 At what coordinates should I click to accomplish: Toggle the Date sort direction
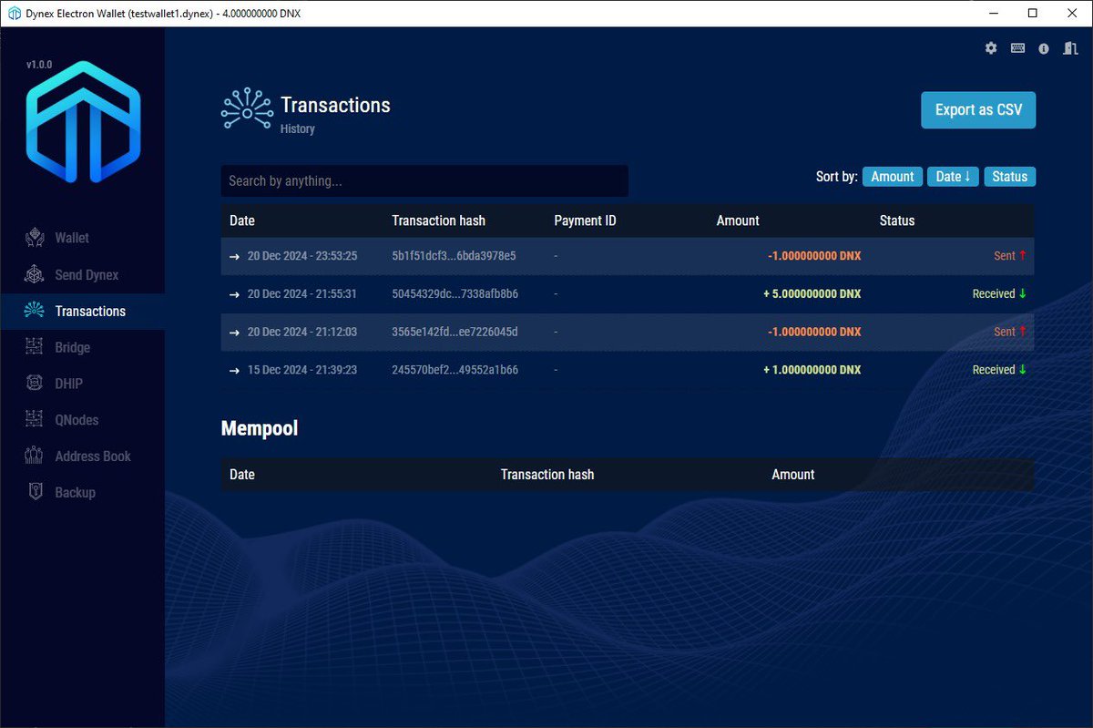[x=953, y=177]
